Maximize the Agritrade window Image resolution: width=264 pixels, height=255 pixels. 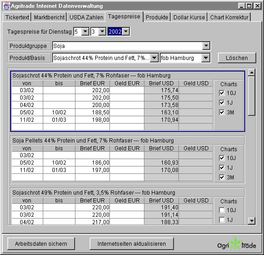249,6
